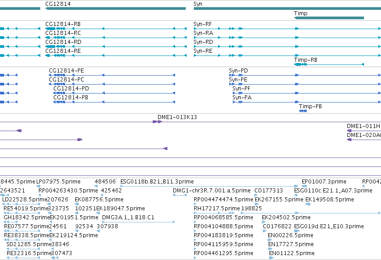Select the RP004461295.5prime feature label
Image resolution: width=381 pixels, height=260 pixels.
point(223,253)
